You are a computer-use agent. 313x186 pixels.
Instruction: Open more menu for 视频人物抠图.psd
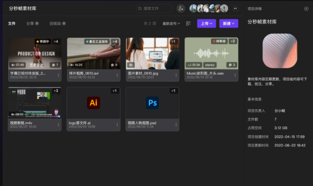(x=176, y=125)
